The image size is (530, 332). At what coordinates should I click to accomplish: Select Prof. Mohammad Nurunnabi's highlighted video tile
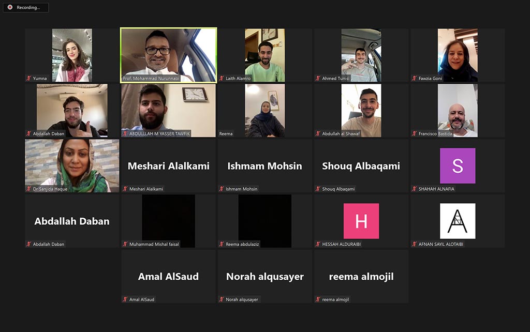point(169,55)
